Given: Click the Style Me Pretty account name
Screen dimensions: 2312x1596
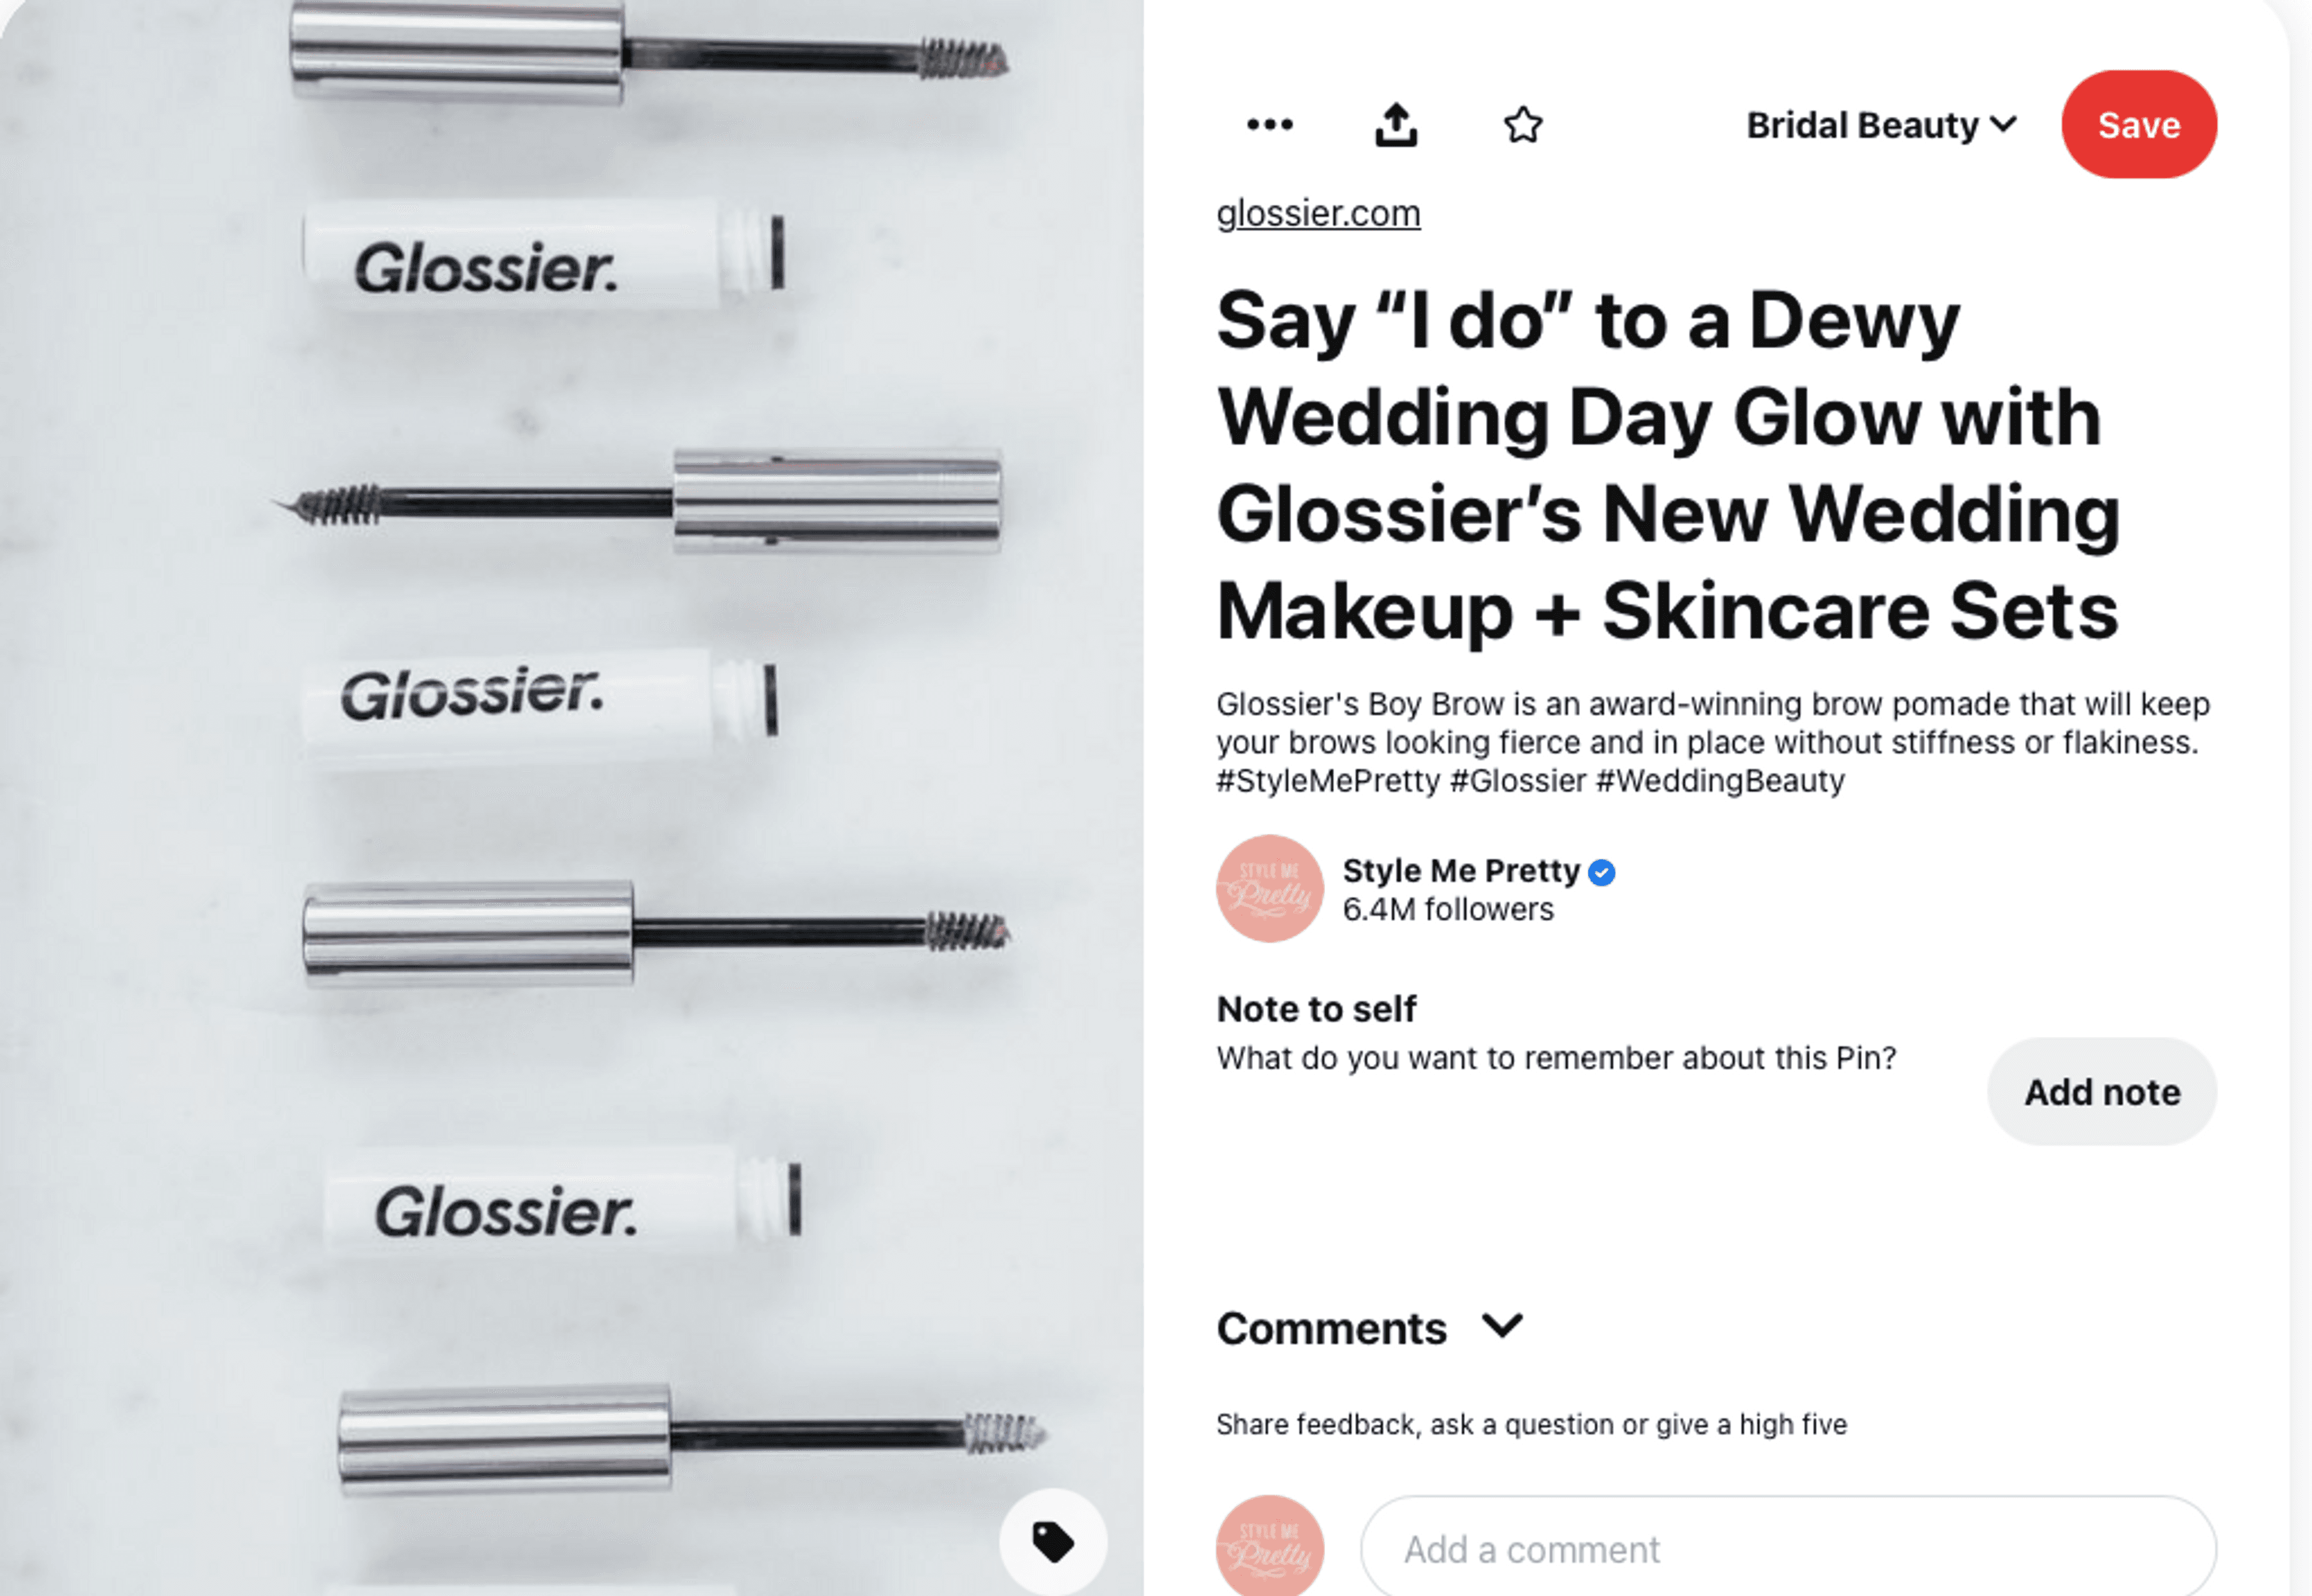Looking at the screenshot, I should point(1461,870).
